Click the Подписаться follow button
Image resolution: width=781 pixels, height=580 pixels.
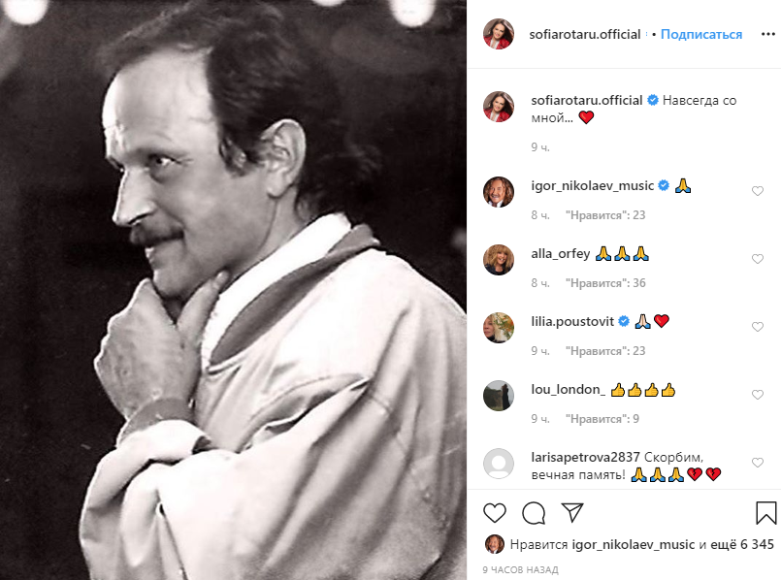pos(701,34)
